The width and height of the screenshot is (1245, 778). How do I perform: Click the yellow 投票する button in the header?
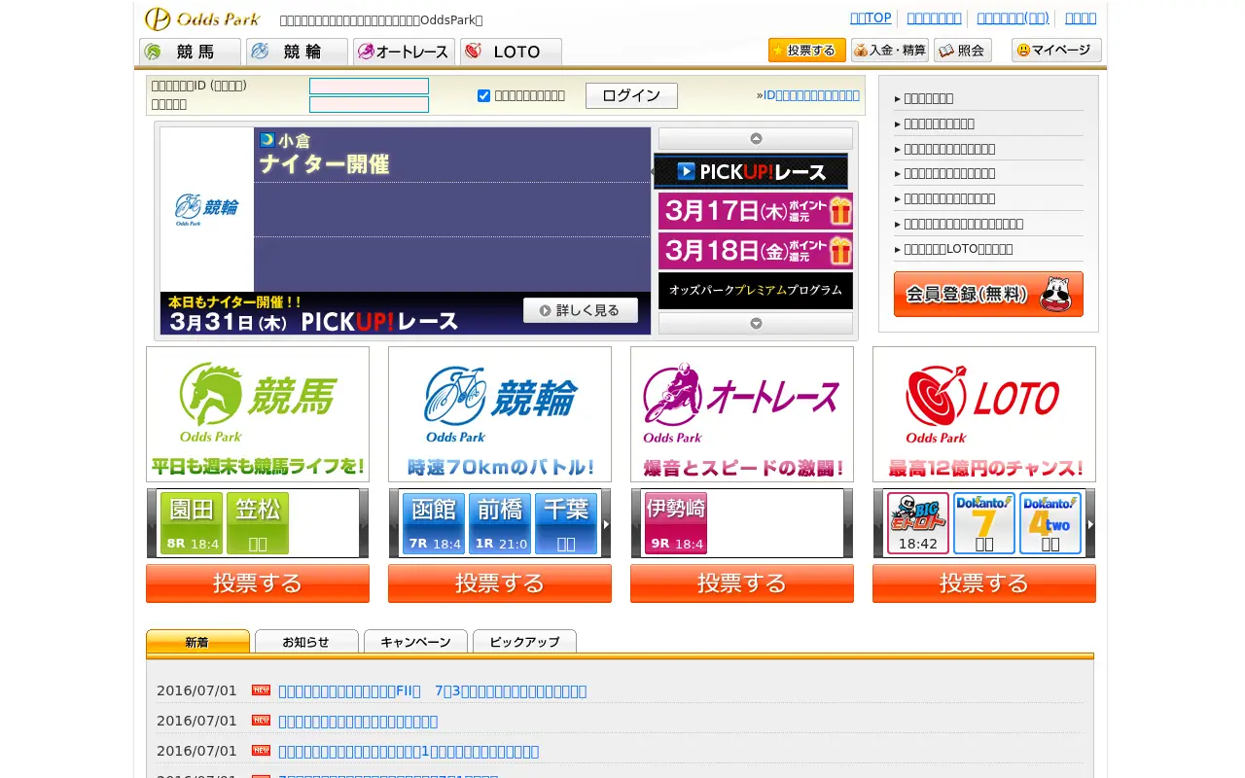(x=807, y=51)
